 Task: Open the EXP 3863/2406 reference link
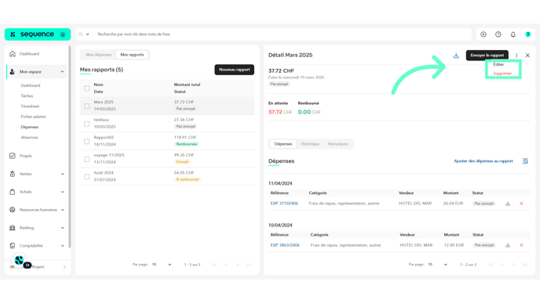[285, 245]
